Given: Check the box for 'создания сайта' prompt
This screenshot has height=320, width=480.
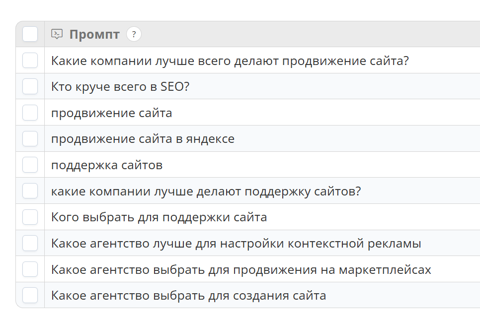Looking at the screenshot, I should point(30,296).
